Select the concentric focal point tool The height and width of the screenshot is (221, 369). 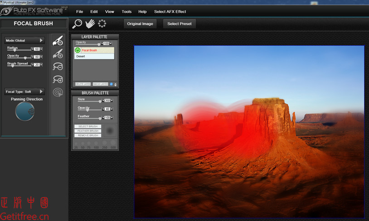[x=58, y=92]
